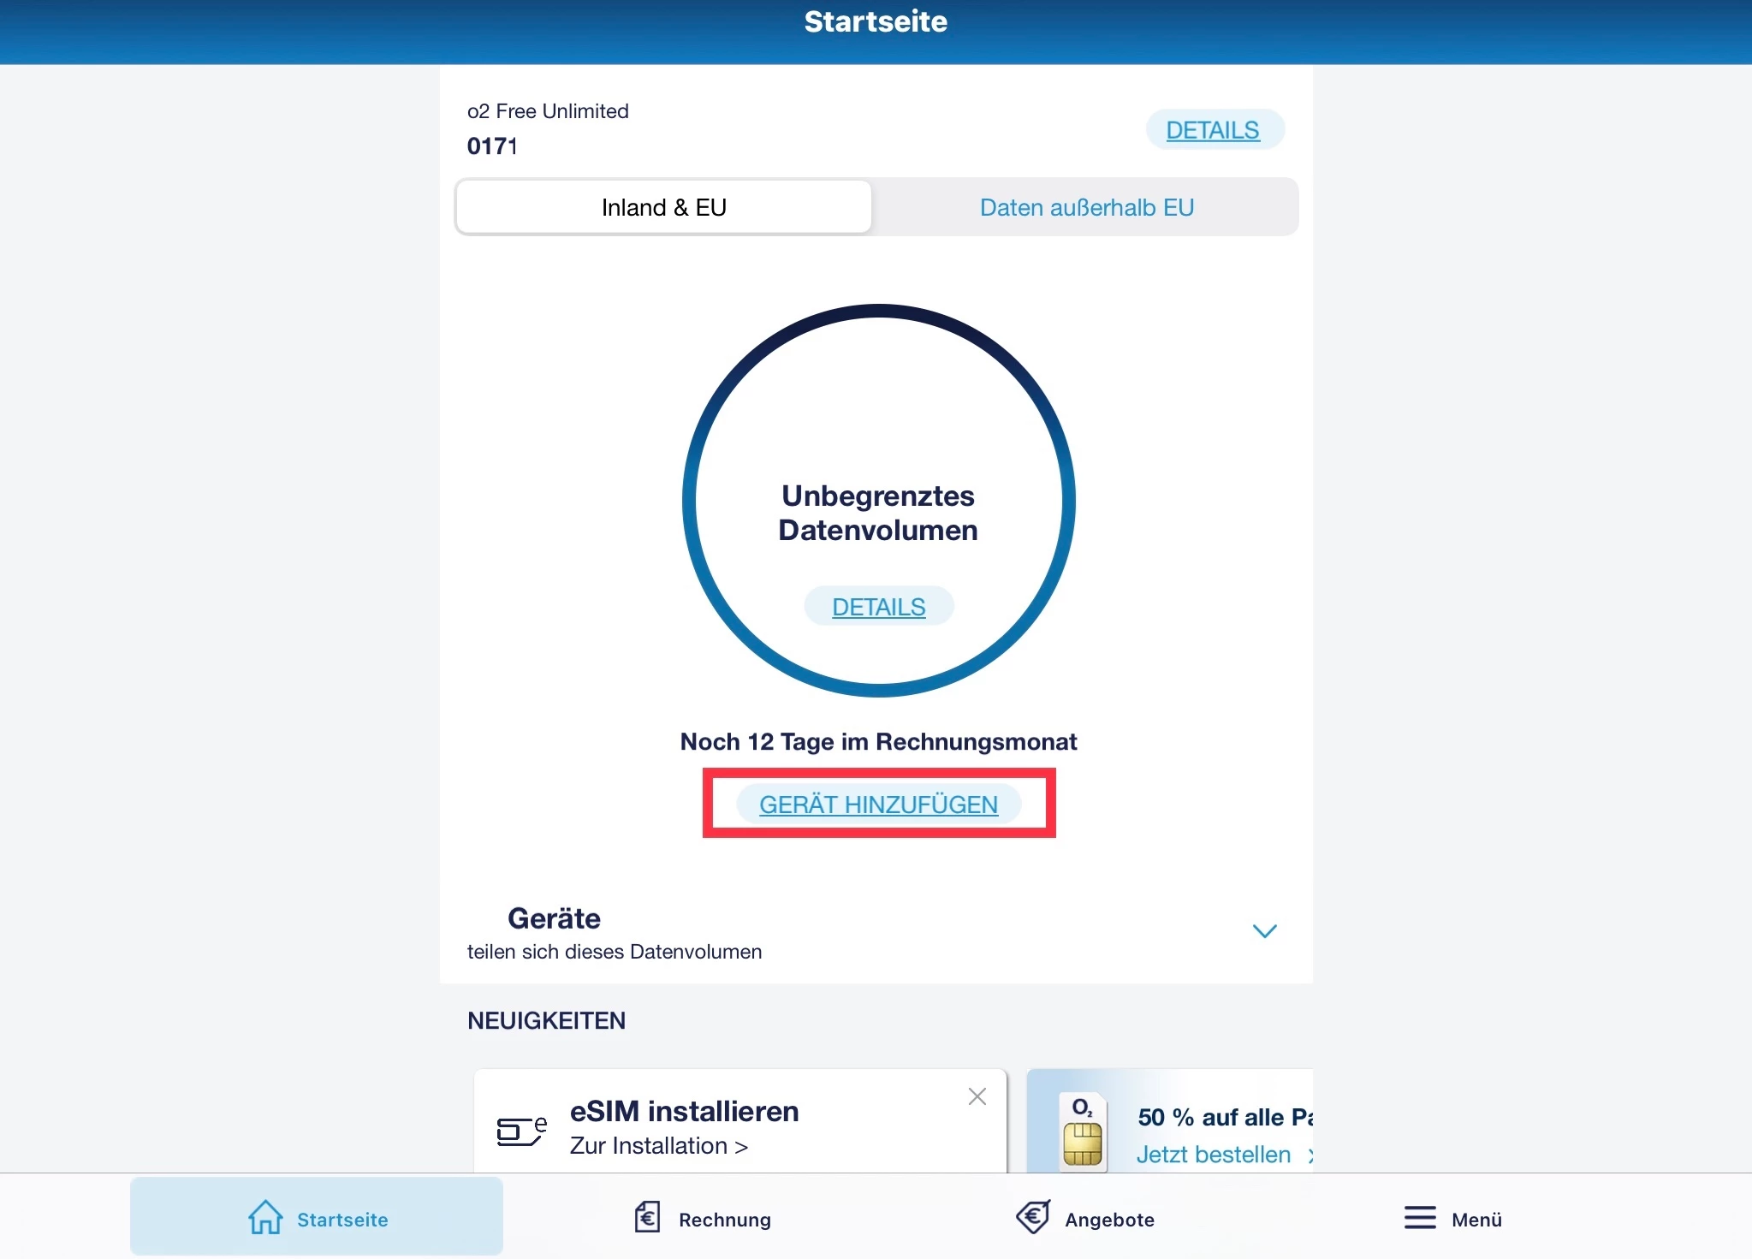This screenshot has height=1259, width=1752.
Task: Tap the Geräte heading to expand
Action: [x=554, y=918]
